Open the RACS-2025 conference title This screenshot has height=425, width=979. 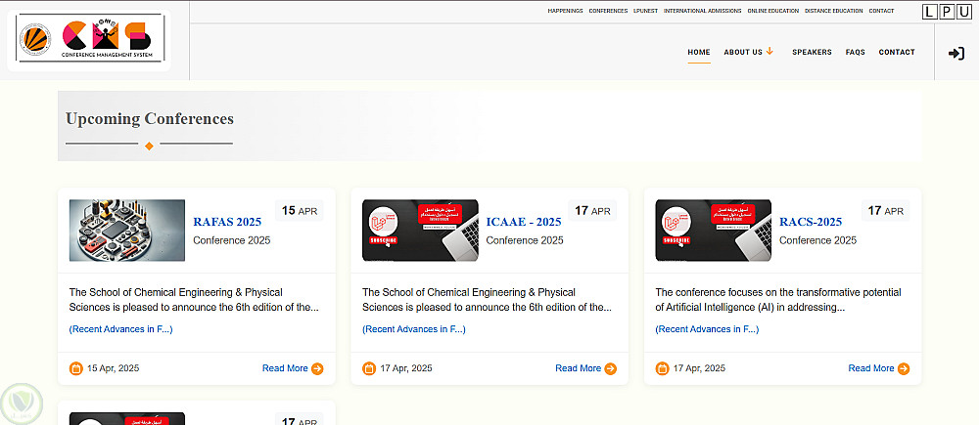[x=811, y=222]
